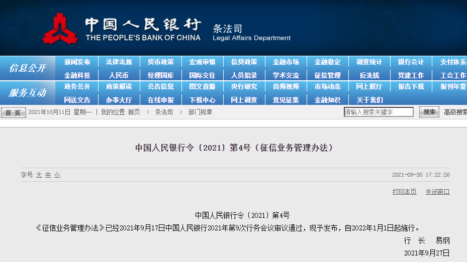This screenshot has width=467, height=262.
Task: Click the 首页 home button
Action: [x=14, y=113]
